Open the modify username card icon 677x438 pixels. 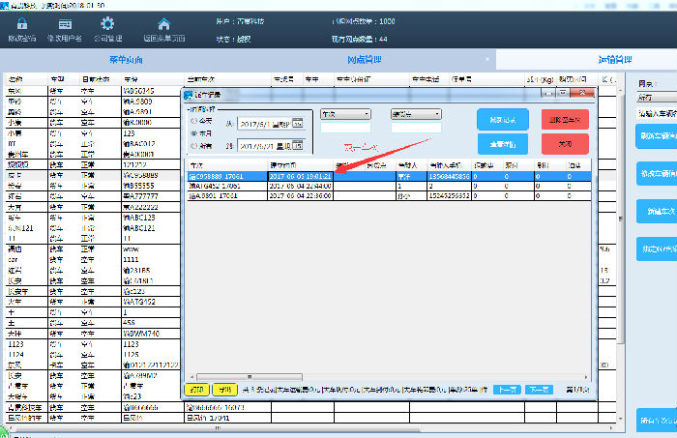pyautogui.click(x=65, y=23)
